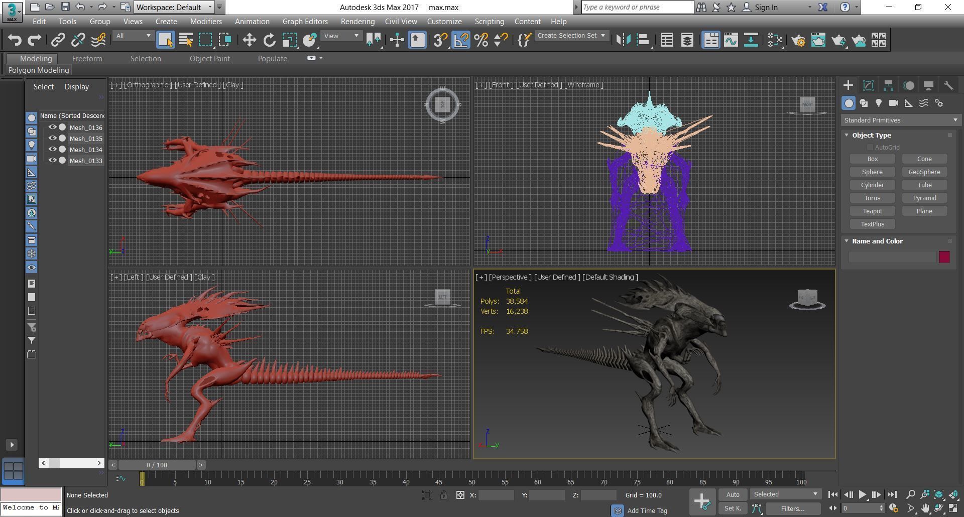Open Standard Primitives category dropdown
The width and height of the screenshot is (964, 517).
pyautogui.click(x=901, y=120)
